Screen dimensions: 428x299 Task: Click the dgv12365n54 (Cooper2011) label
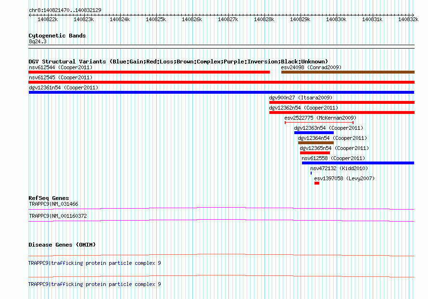click(x=334, y=148)
